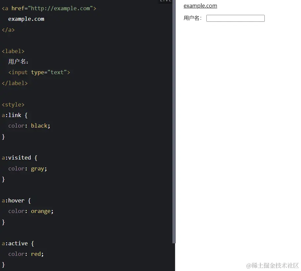Click the closing </label> tag line
Viewport: 301px width, 271px height.
(15, 83)
